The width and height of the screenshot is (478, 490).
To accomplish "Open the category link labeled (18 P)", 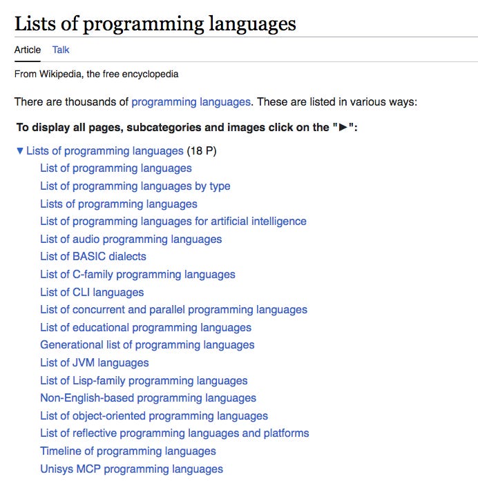I will point(105,151).
